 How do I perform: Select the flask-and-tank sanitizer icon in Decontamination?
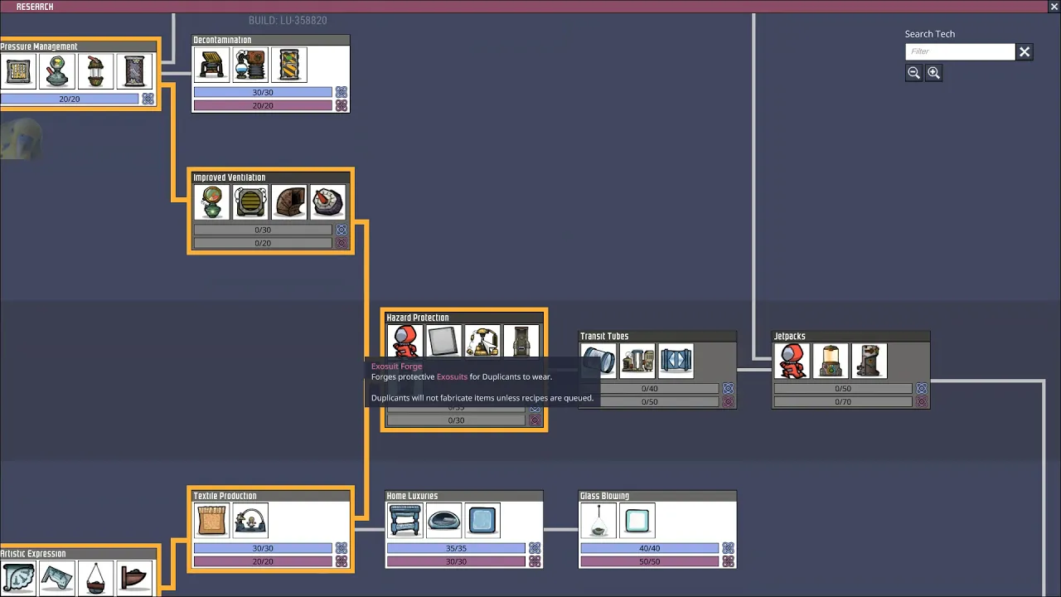point(250,65)
